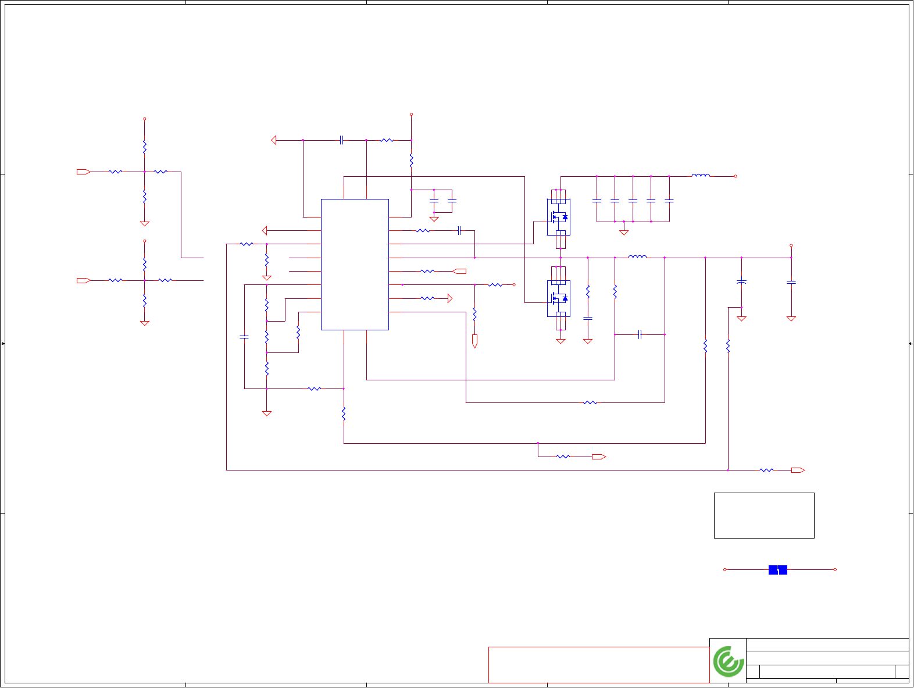
Task: Select the inductor on the switch-node output line
Action: 637,256
